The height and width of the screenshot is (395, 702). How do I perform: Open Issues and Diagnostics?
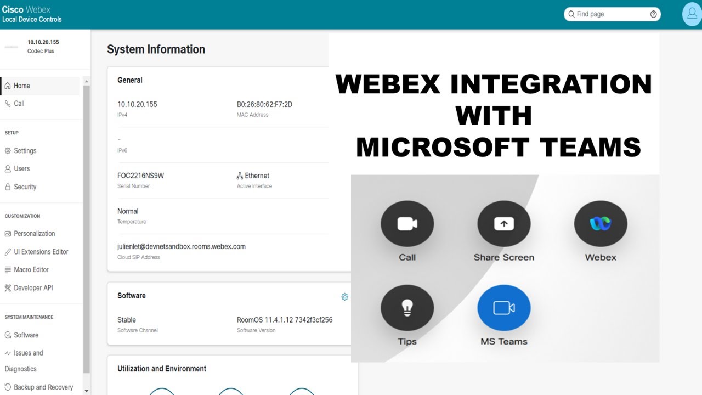(40, 361)
